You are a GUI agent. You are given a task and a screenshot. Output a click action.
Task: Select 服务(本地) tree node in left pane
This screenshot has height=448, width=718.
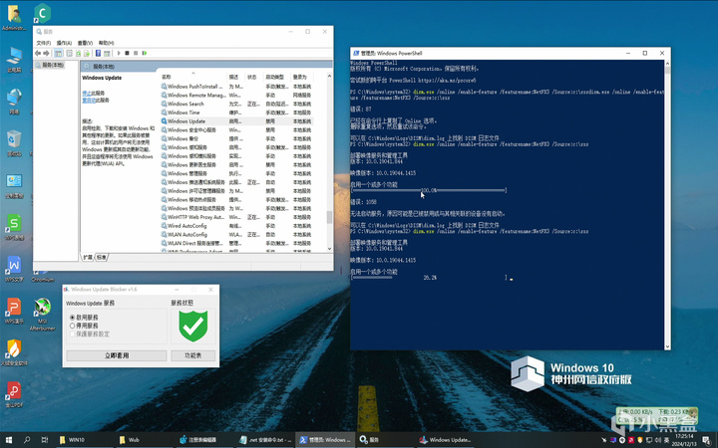tap(53, 65)
